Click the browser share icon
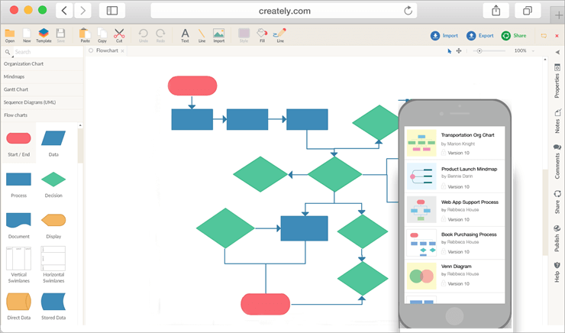The width and height of the screenshot is (565, 333). tap(496, 11)
